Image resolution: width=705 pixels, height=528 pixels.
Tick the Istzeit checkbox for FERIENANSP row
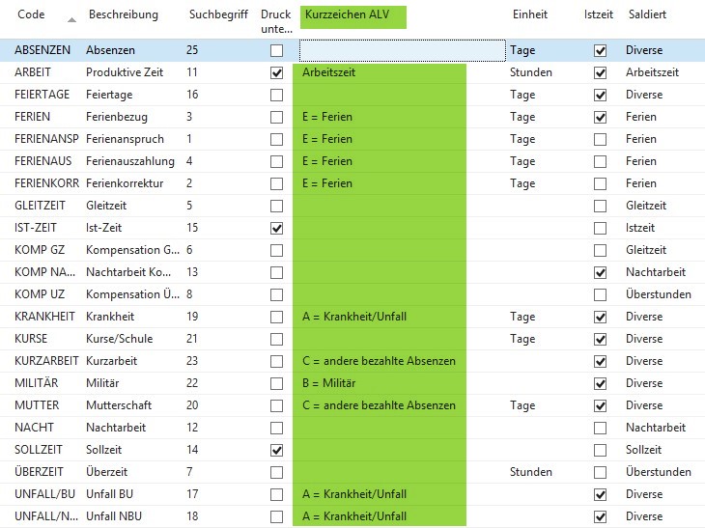pyautogui.click(x=600, y=139)
